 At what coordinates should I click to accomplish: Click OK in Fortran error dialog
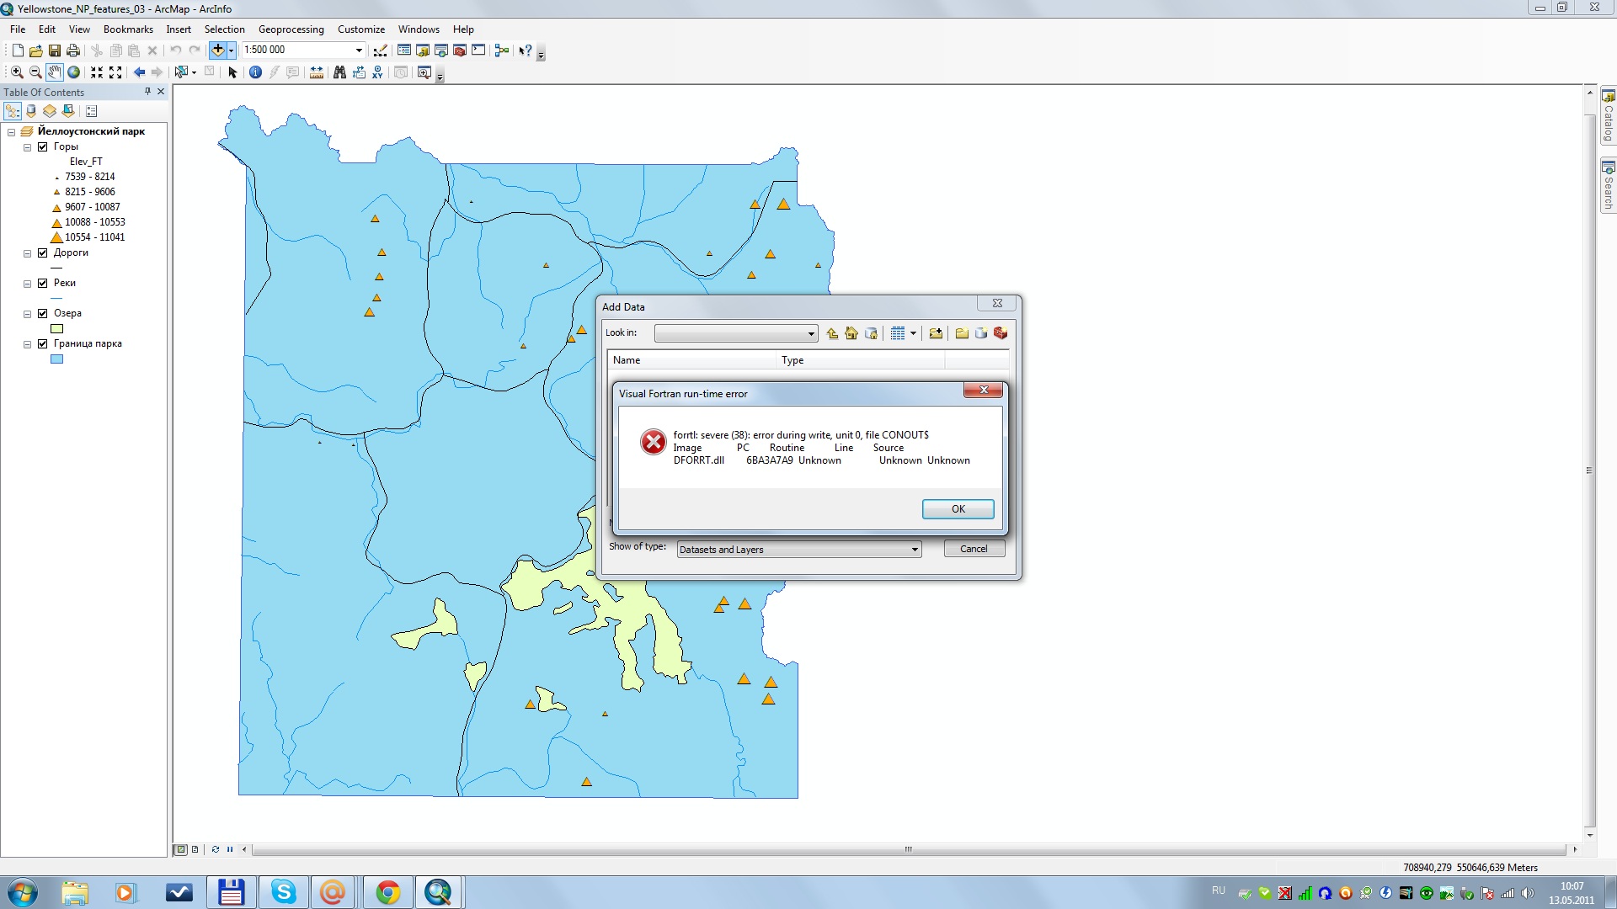(x=958, y=509)
